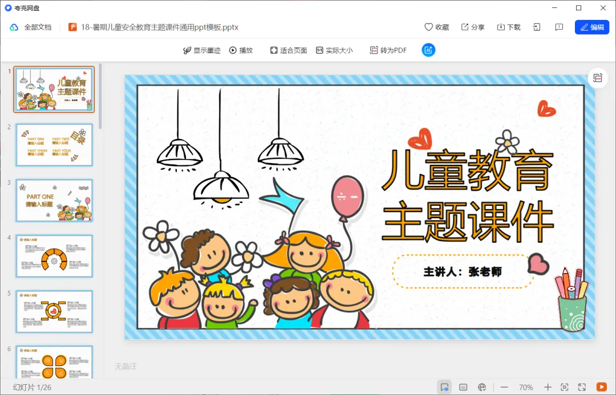616x395 pixels.
Task: Toggle the notes panel icon in status bar
Action: pos(463,387)
